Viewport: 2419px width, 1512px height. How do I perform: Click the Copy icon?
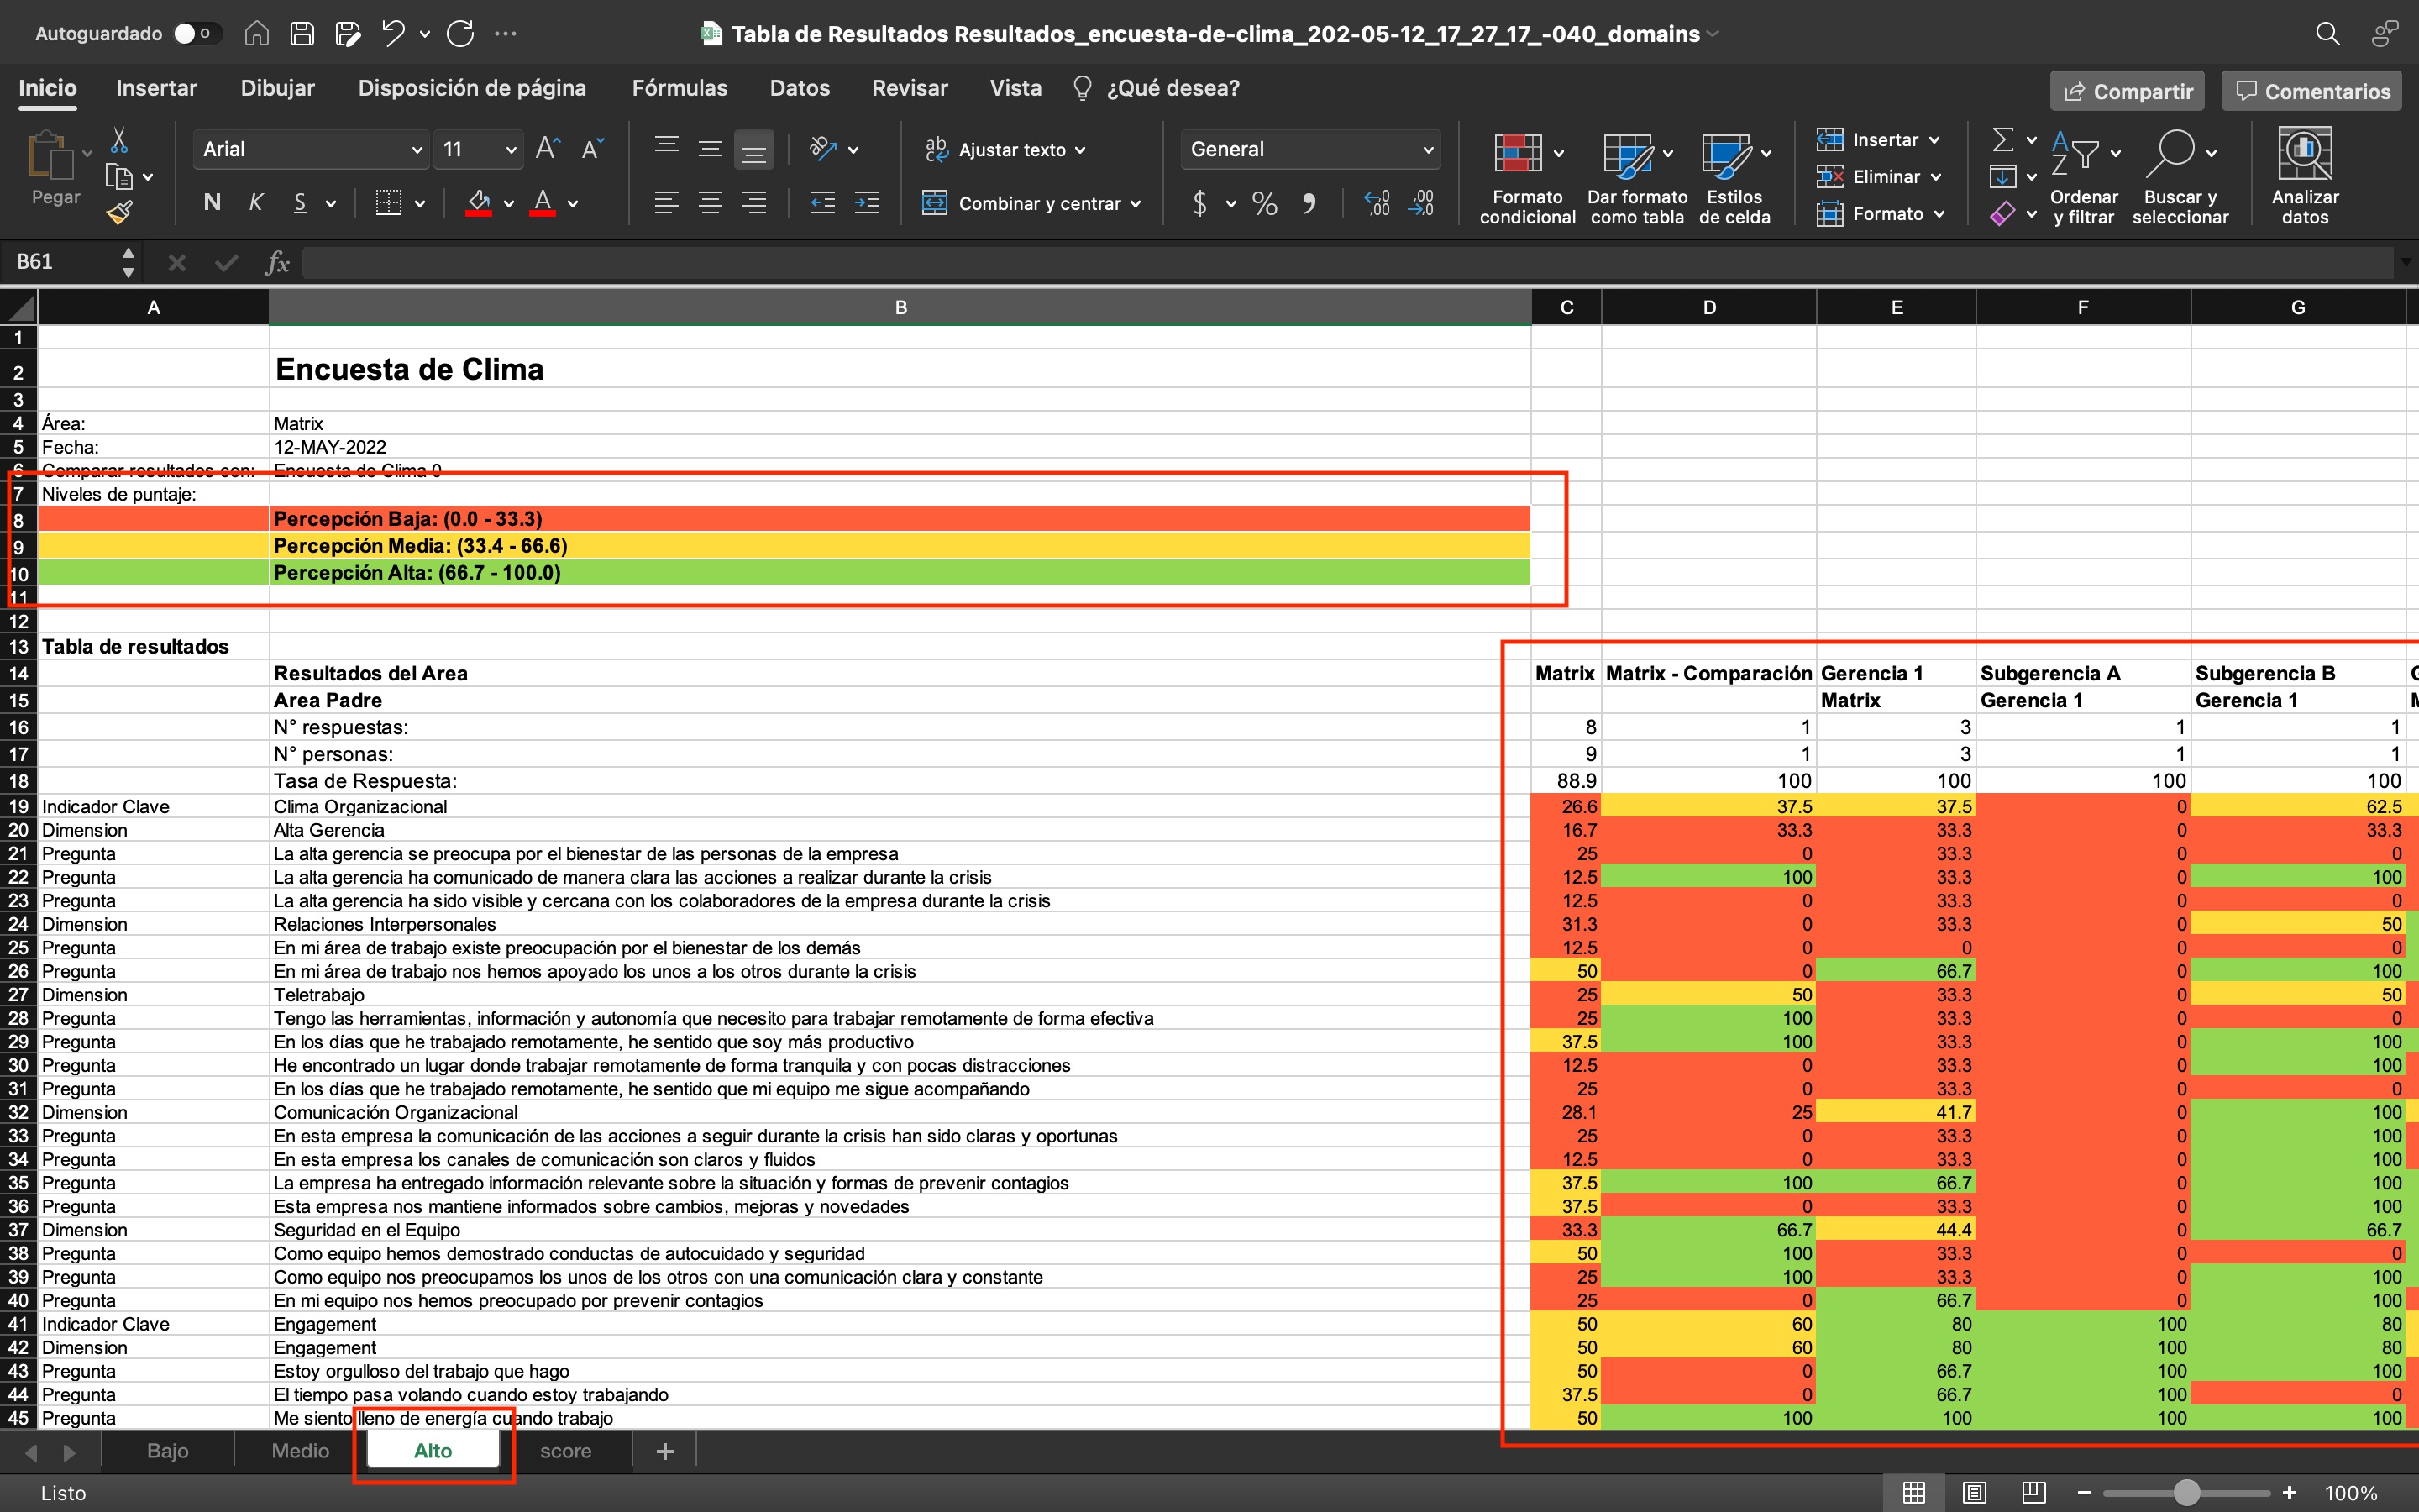[119, 177]
